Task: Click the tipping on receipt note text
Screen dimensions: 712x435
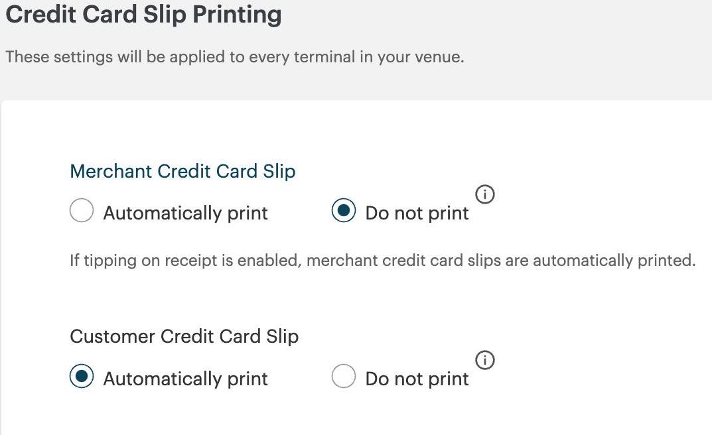Action: pyautogui.click(x=382, y=261)
